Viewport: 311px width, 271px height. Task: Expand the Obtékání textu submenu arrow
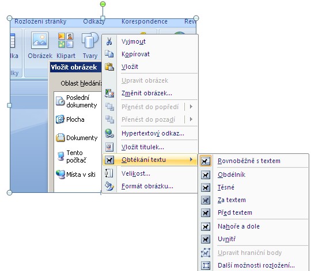click(191, 159)
